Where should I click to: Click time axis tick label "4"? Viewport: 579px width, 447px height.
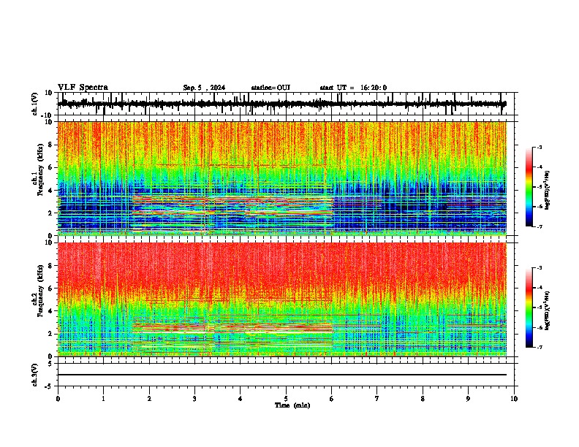coord(241,399)
